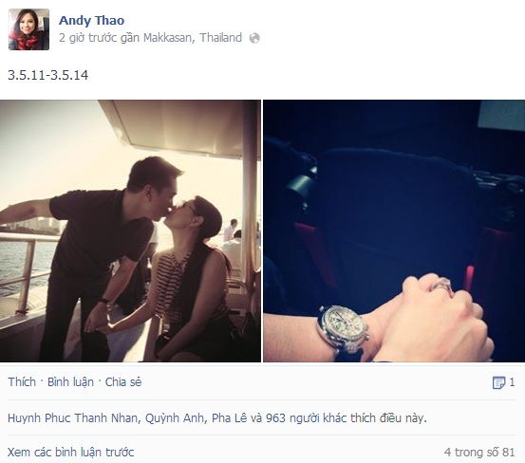Expand Xem các bình luận trước

(70, 453)
